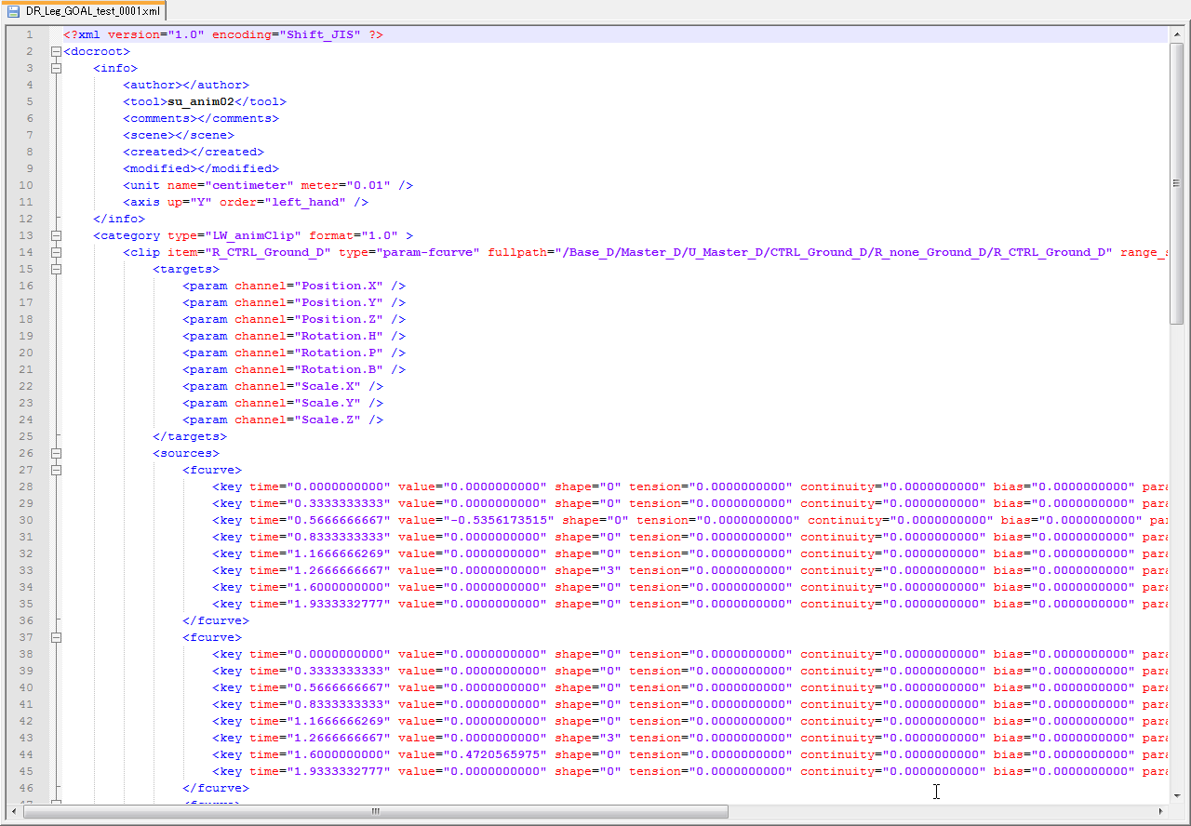Image resolution: width=1191 pixels, height=826 pixels.
Task: Click the horizontal scrollbar thumb
Action: point(376,811)
